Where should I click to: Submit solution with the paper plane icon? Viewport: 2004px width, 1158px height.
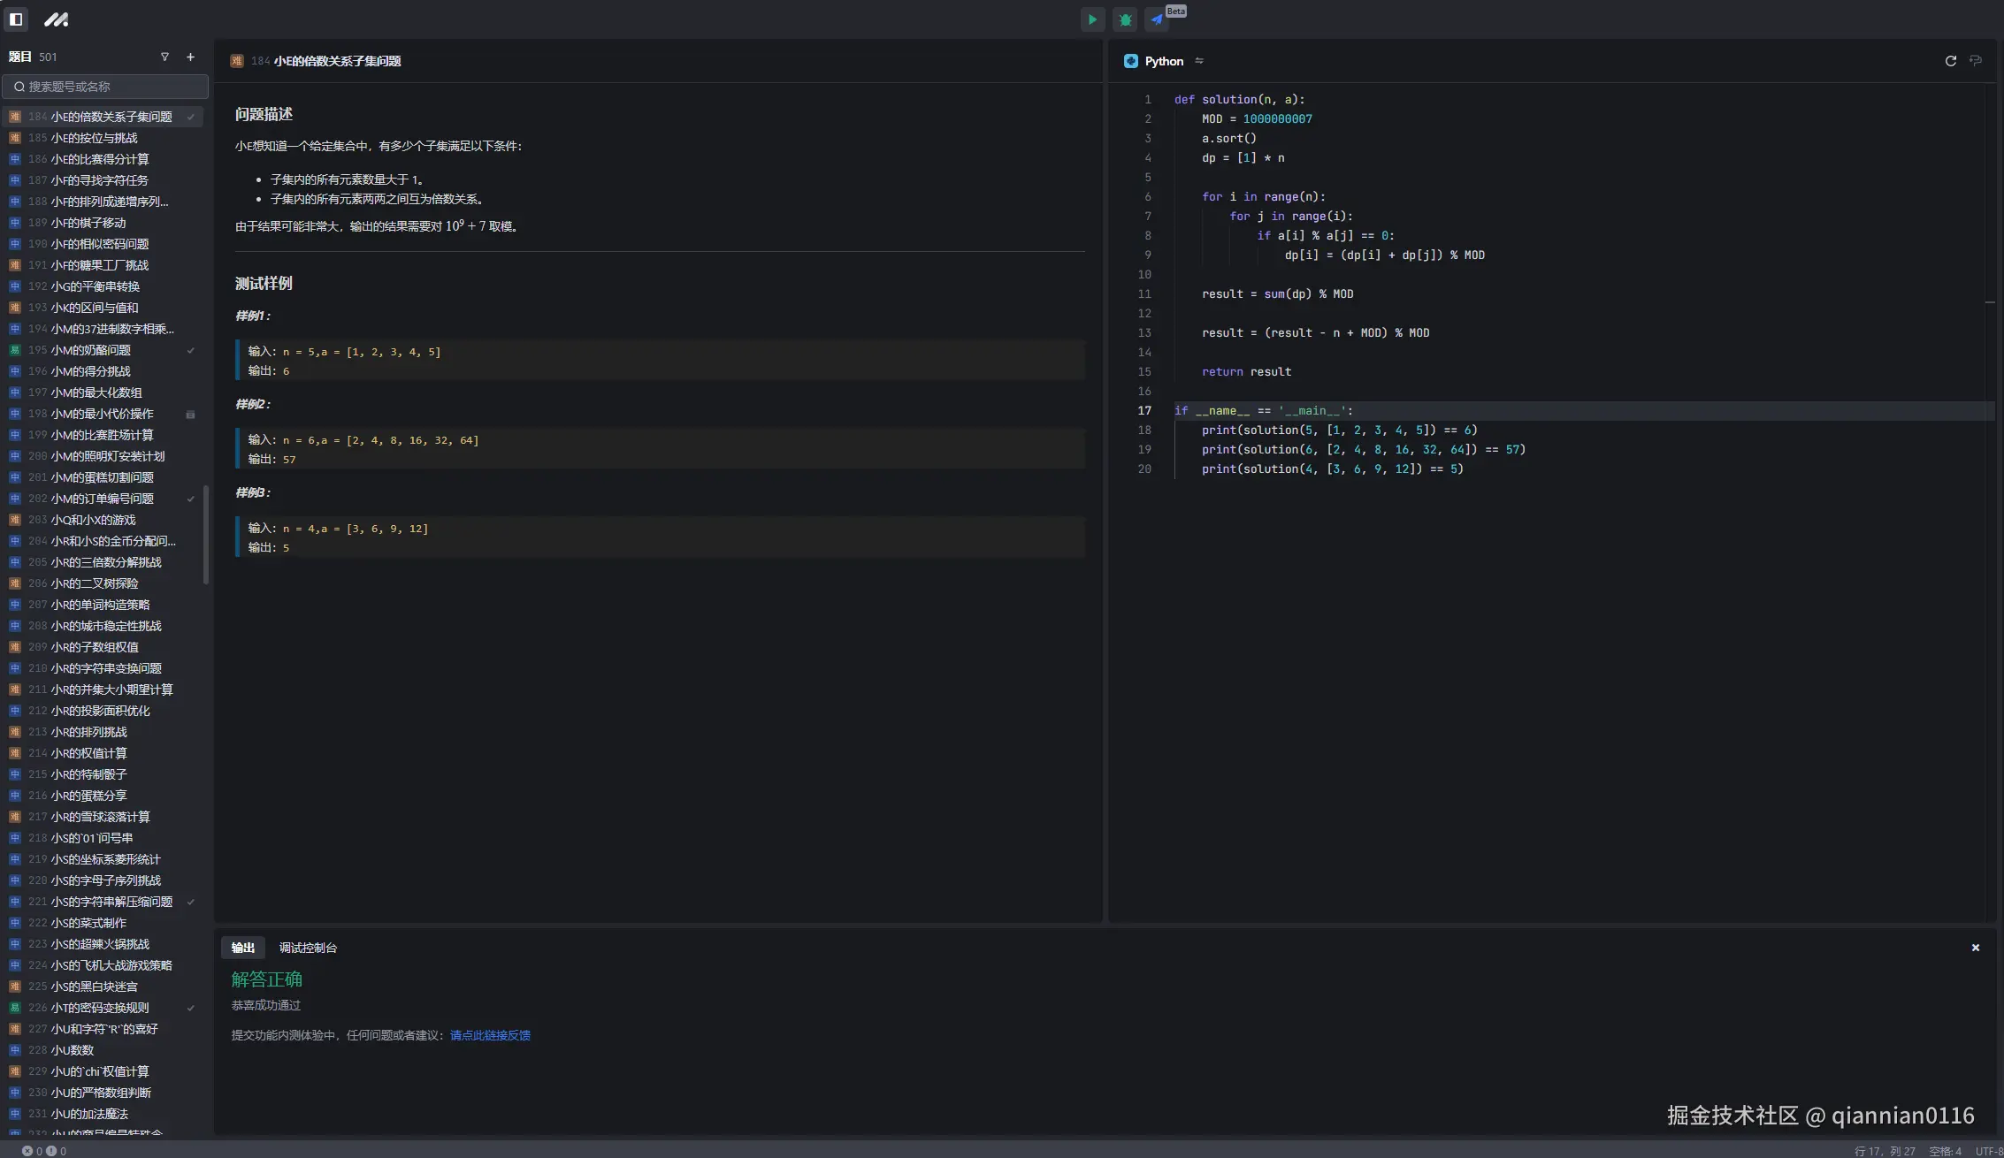[x=1157, y=19]
